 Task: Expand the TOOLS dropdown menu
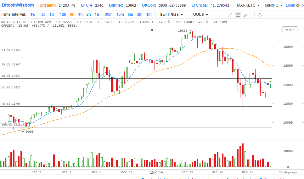coord(199,14)
